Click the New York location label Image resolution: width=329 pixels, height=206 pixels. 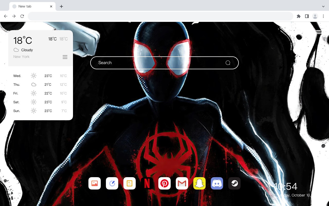pyautogui.click(x=21, y=57)
